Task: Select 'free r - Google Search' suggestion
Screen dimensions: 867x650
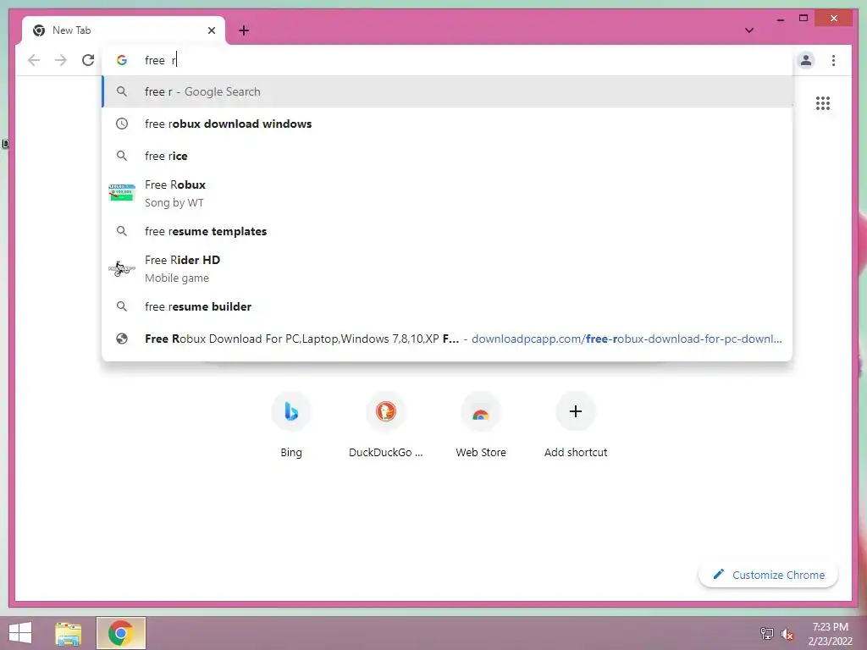Action: tap(447, 91)
